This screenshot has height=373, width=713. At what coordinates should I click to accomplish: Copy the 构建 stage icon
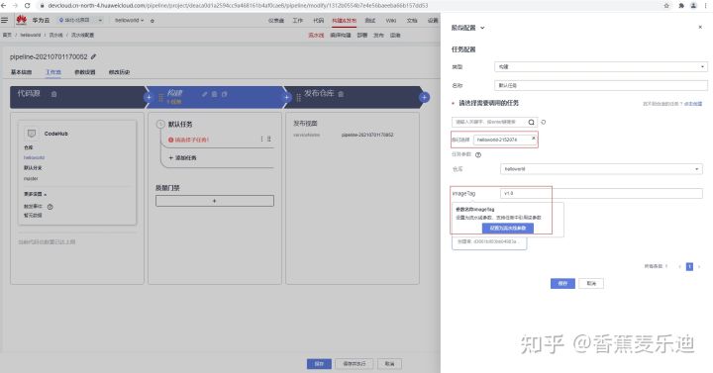(x=224, y=94)
